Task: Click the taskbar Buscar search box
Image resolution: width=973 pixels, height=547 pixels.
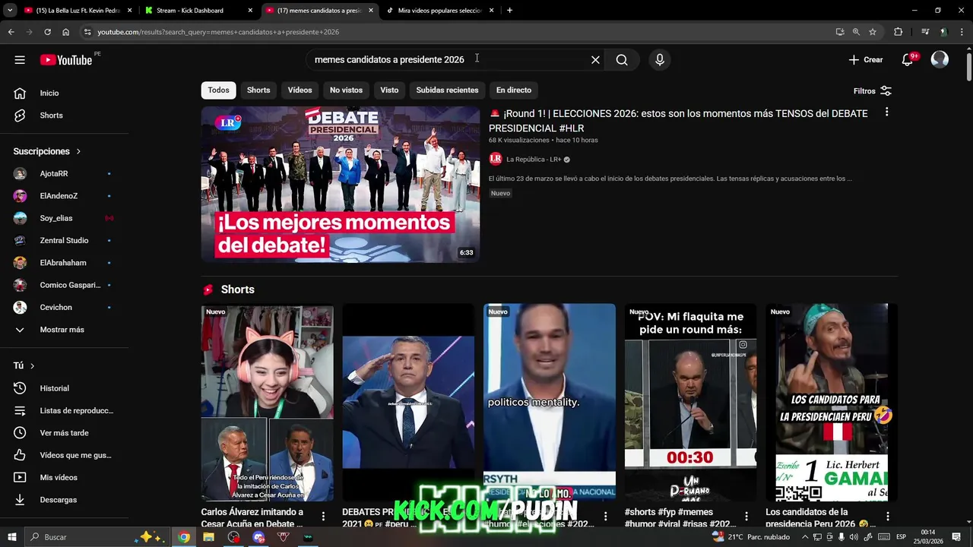Action: click(x=95, y=536)
